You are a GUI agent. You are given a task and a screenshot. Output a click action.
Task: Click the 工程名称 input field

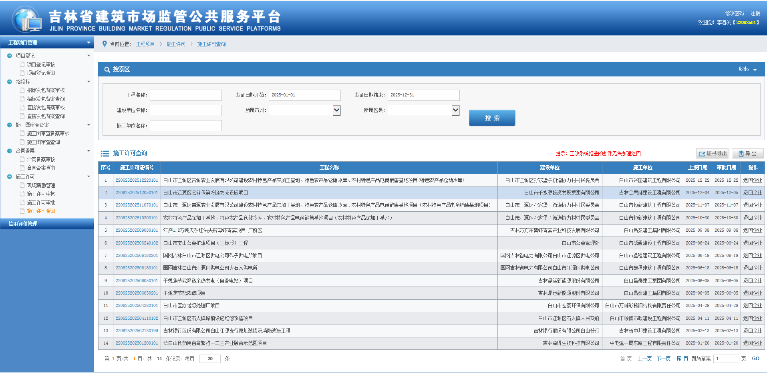point(185,95)
